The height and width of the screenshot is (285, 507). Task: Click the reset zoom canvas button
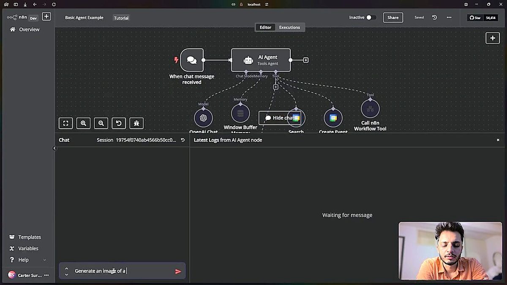coord(119,123)
